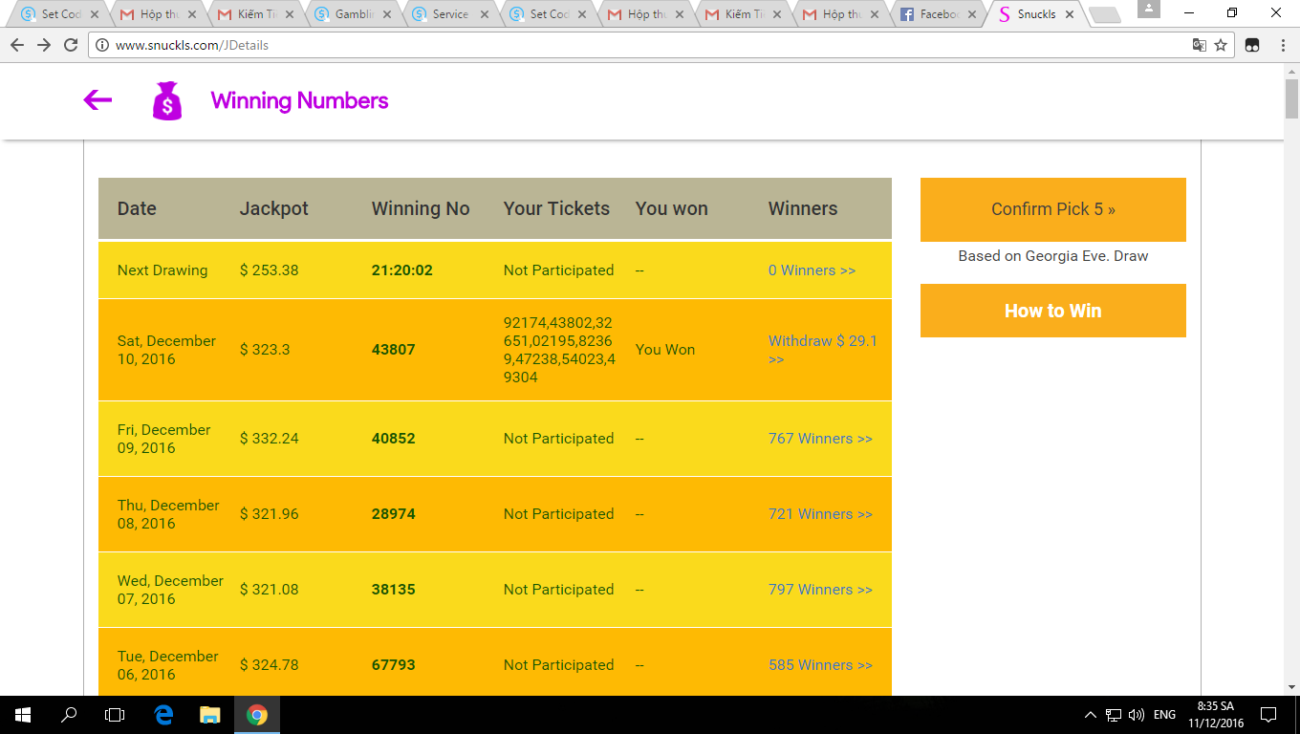Reload the current page
This screenshot has width=1300, height=734.
tap(71, 45)
